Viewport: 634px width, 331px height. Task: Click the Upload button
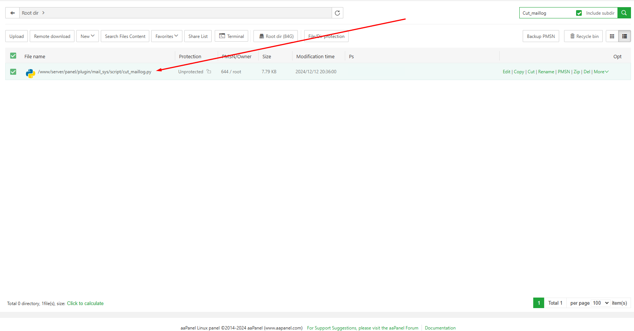[x=17, y=36]
